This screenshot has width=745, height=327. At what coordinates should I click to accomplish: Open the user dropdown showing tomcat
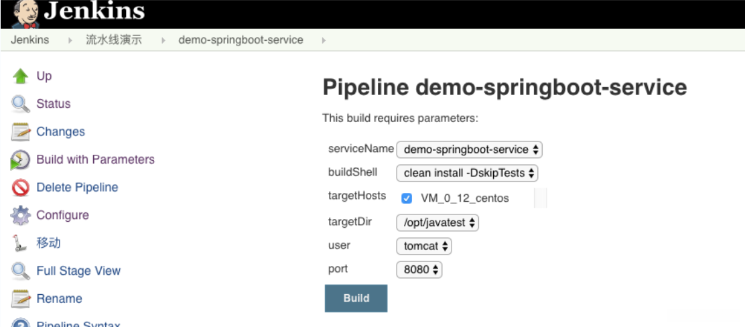coord(424,246)
